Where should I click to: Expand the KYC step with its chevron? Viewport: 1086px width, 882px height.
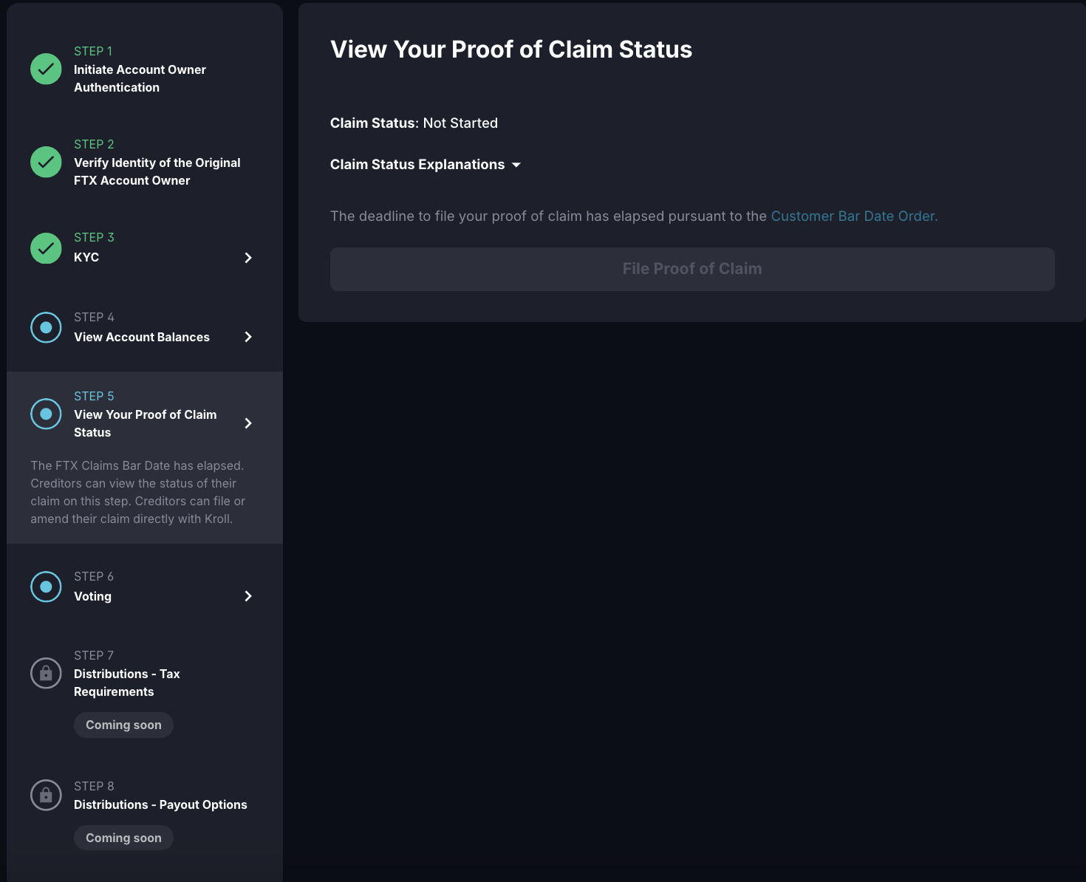coord(248,257)
